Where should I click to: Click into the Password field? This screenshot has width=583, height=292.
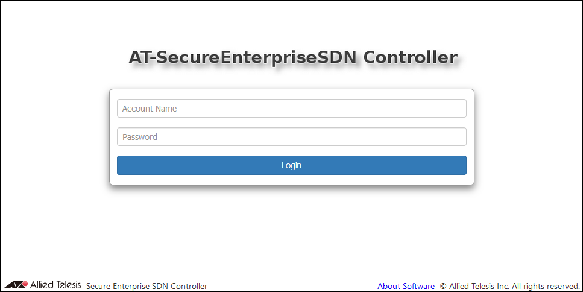point(291,137)
